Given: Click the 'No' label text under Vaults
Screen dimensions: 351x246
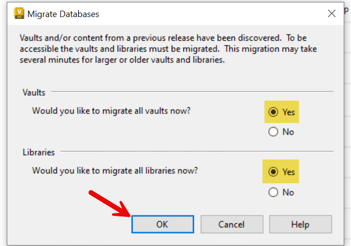Looking at the screenshot, I should click(288, 132).
